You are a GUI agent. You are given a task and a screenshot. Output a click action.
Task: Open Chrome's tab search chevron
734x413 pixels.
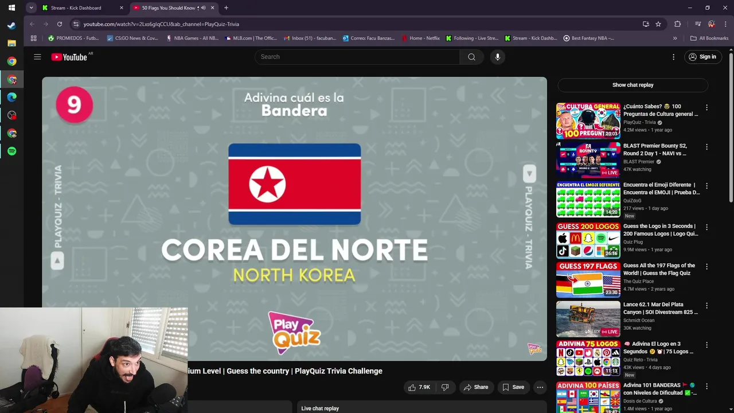31,8
